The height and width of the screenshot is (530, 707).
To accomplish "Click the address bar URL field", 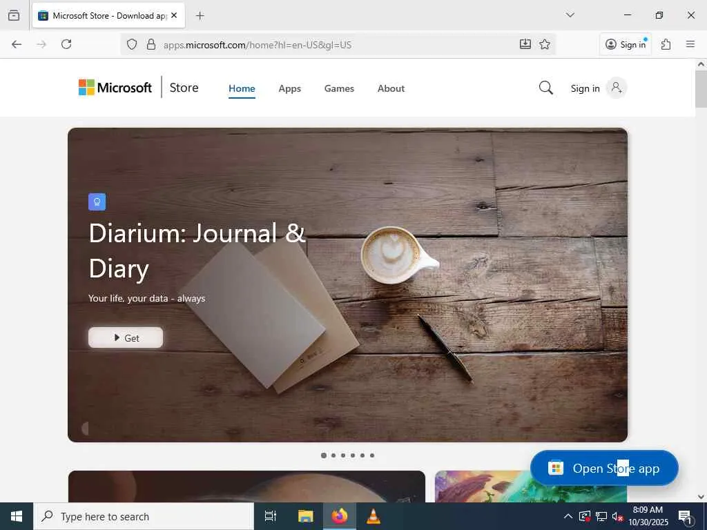I will pos(338,44).
